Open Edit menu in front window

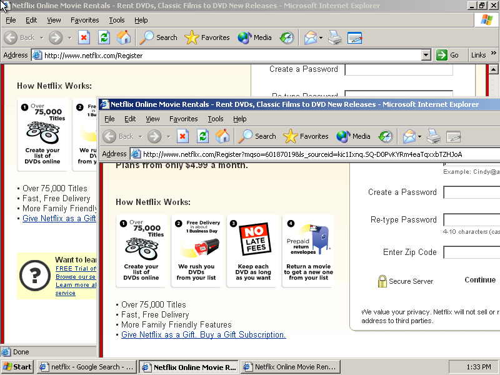point(130,119)
